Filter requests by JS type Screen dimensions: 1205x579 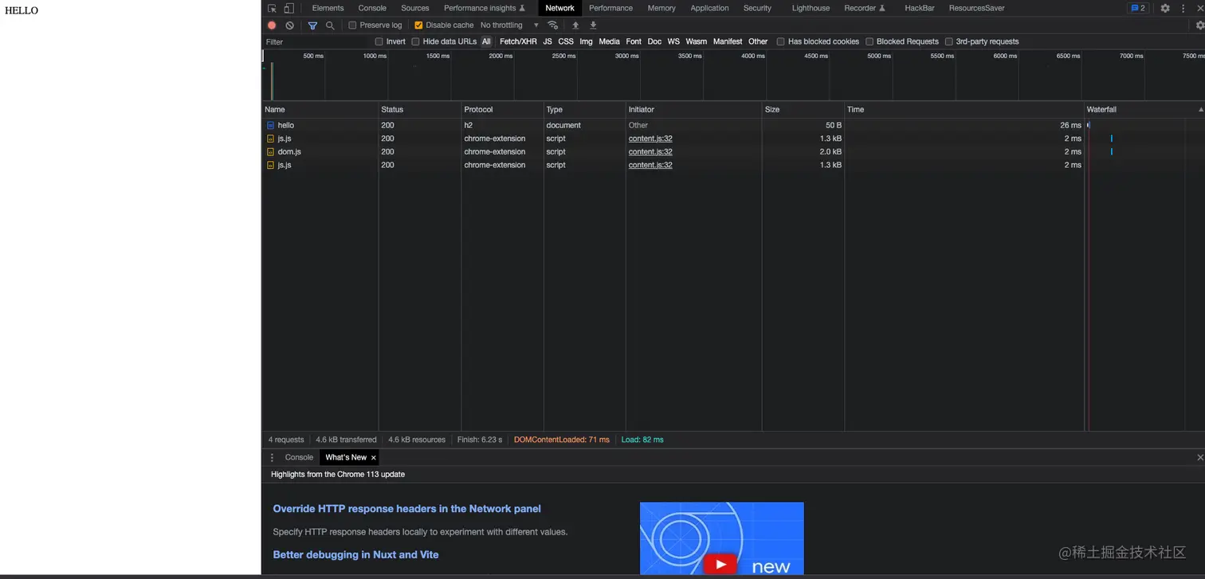pos(548,41)
